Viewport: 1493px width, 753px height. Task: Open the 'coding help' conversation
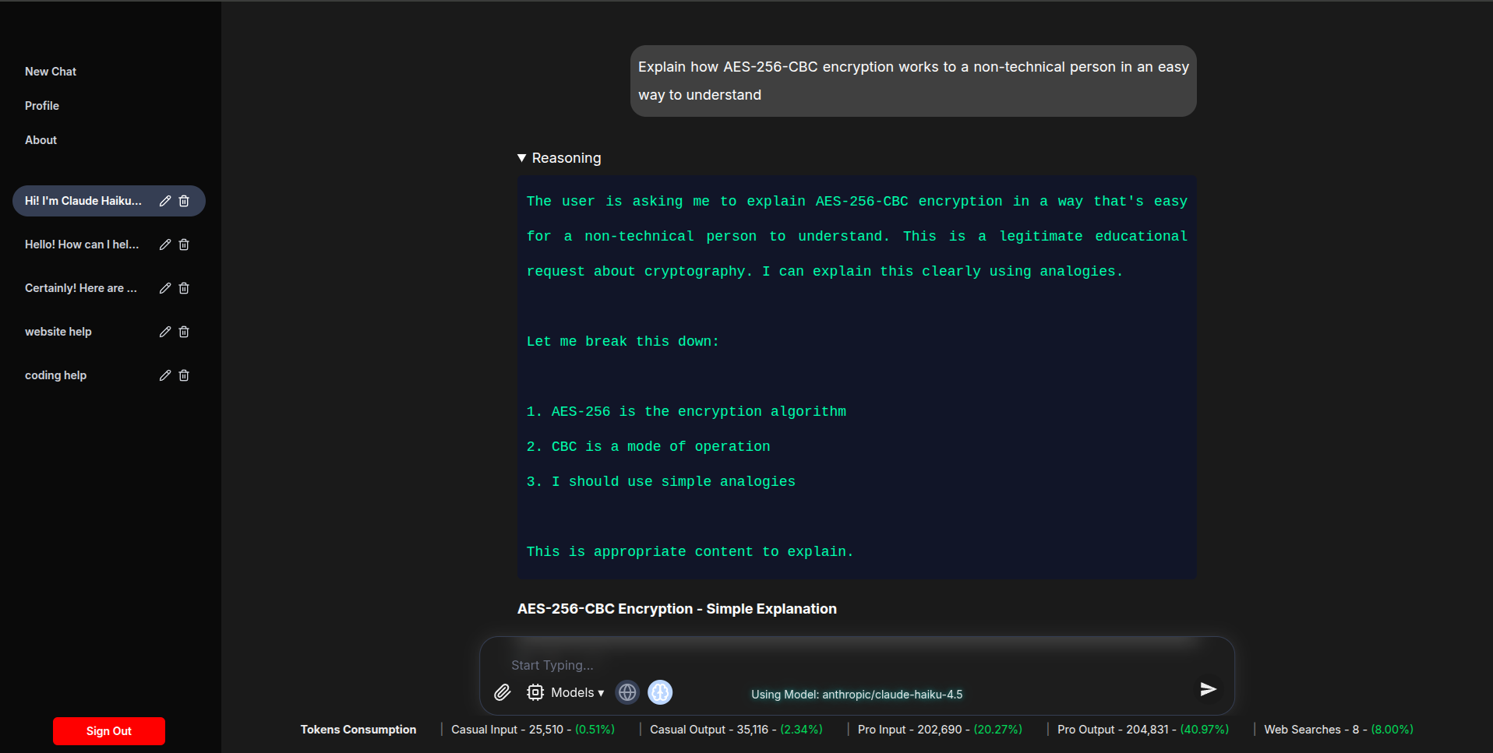point(55,375)
